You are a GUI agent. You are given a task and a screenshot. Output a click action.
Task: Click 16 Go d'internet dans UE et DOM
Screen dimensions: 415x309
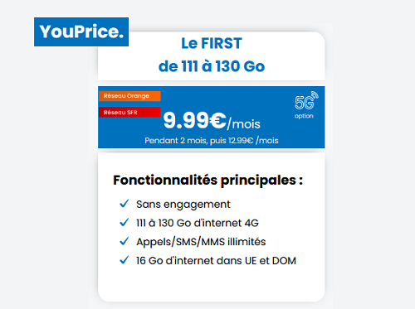pyautogui.click(x=216, y=261)
